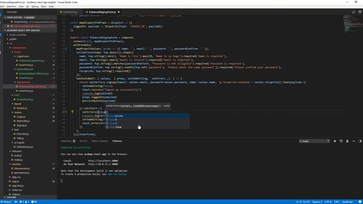Switch to the DEBUG CONSOLE tab
The height and width of the screenshot is (204, 363).
pyautogui.click(x=100, y=141)
